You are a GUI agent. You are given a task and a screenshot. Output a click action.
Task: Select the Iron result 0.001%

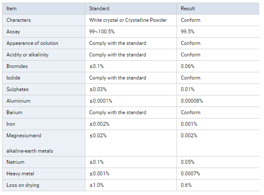click(189, 124)
